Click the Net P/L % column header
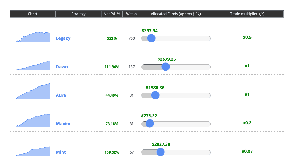The height and width of the screenshot is (164, 299). tap(112, 14)
